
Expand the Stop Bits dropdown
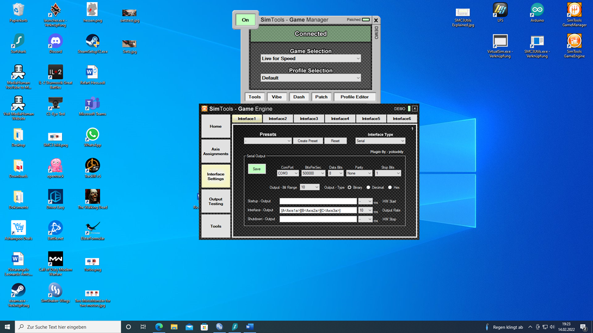[388, 173]
